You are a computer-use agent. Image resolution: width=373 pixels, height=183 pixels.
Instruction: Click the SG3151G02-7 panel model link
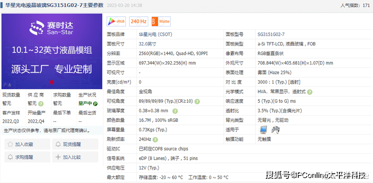coord(271,35)
